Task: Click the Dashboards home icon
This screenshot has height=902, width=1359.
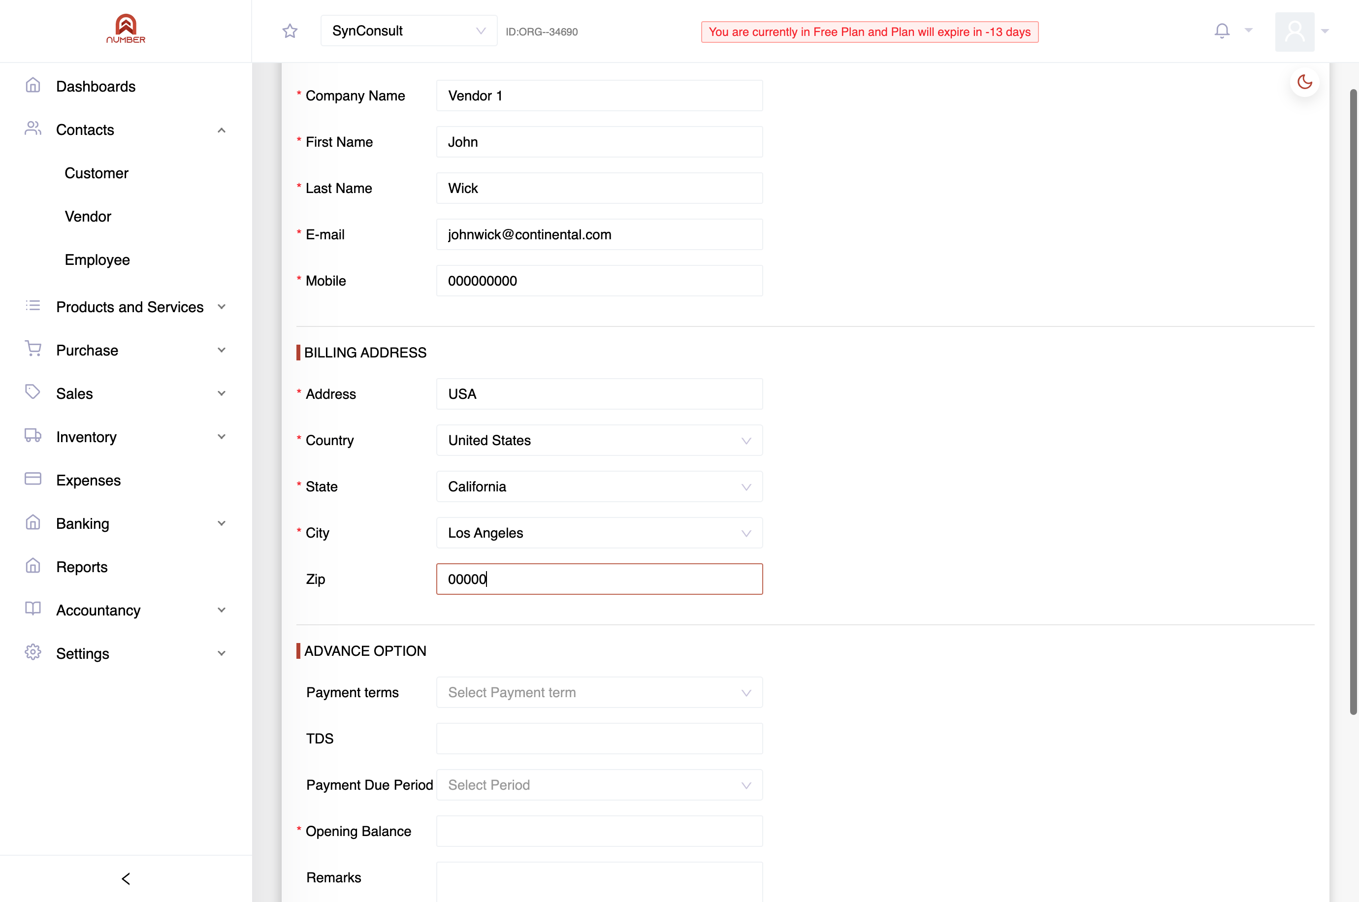Action: point(33,86)
